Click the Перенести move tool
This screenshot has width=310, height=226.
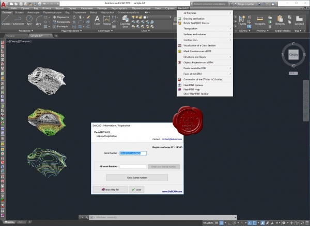tap(61, 17)
